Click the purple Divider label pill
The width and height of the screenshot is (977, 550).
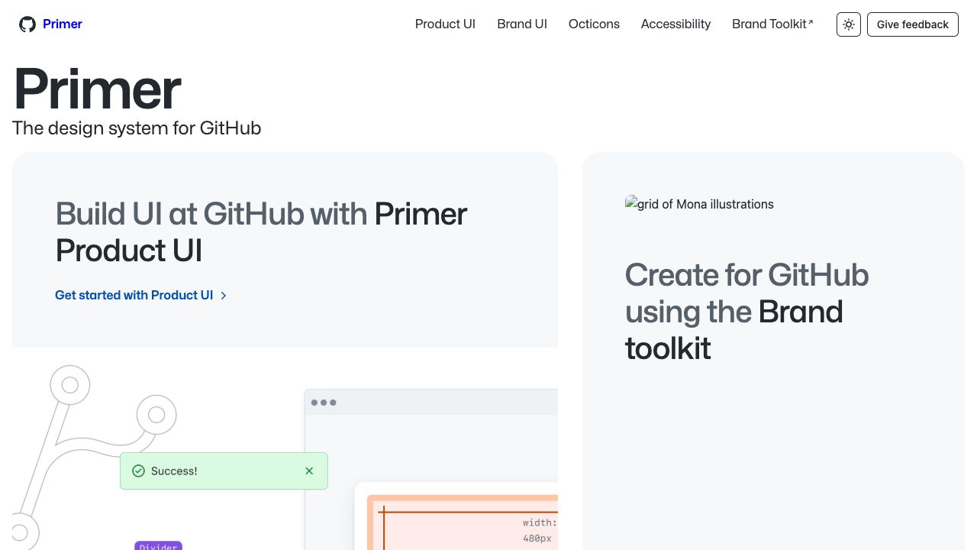158,547
